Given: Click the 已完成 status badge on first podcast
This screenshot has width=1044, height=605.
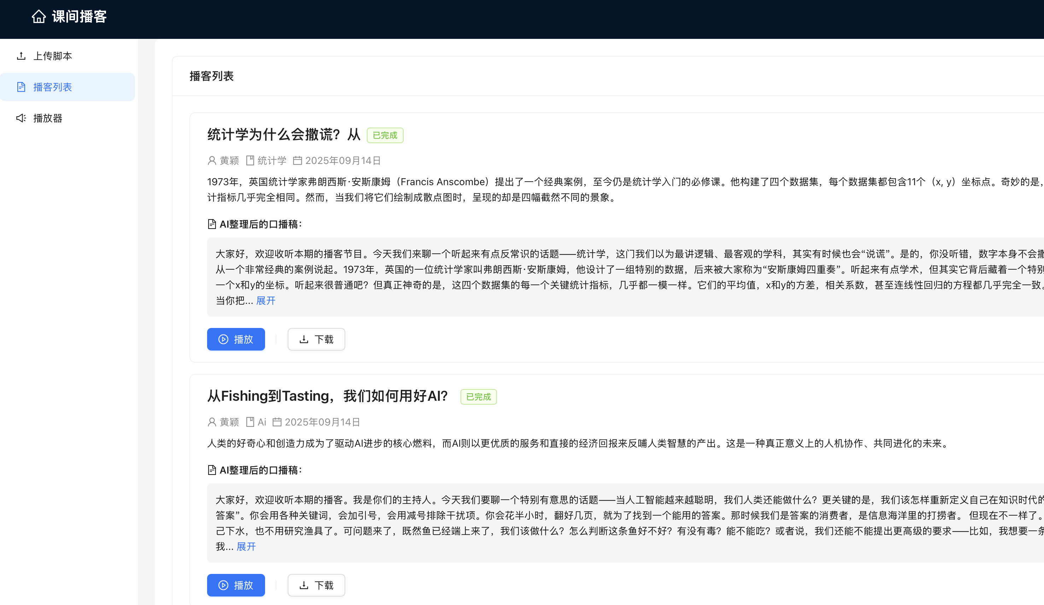Looking at the screenshot, I should [385, 135].
